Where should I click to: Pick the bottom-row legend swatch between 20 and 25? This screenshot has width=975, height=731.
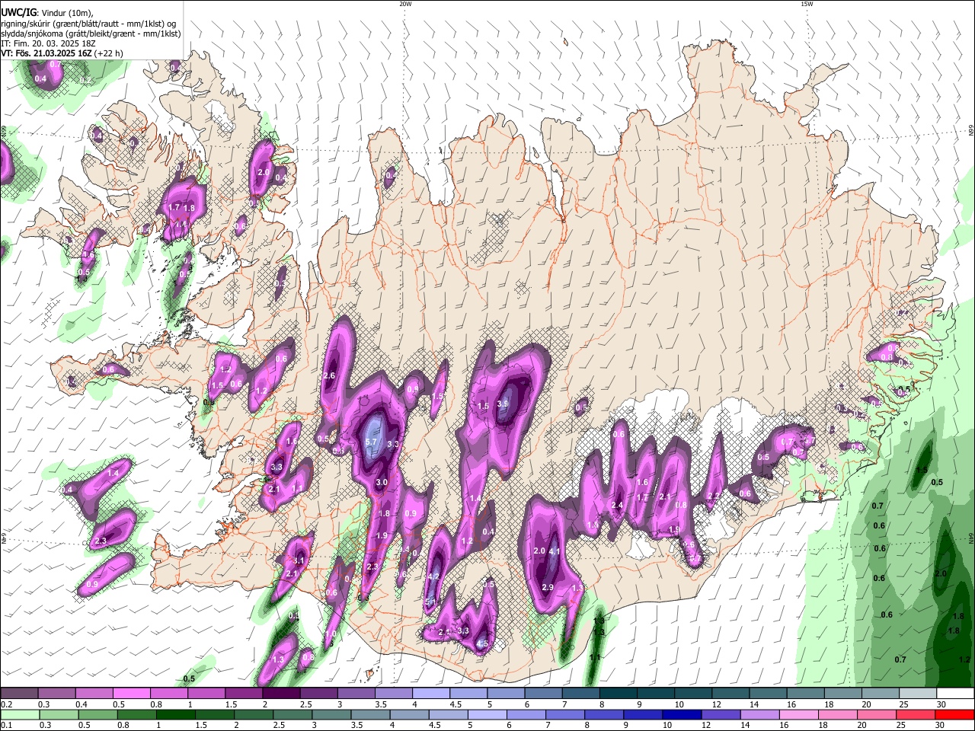(878, 714)
